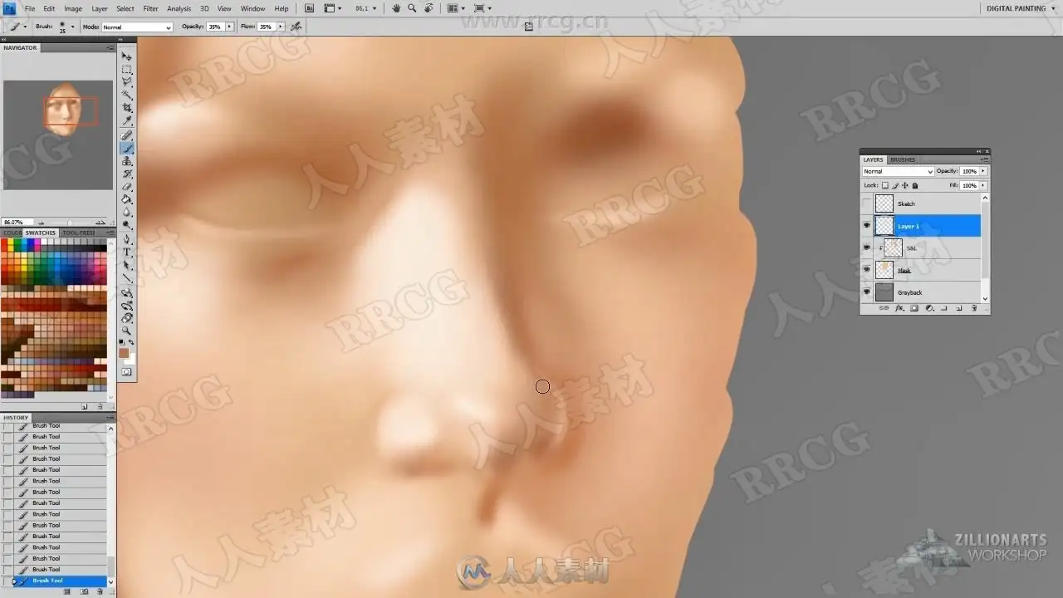Hide Layer 1 visibility
This screenshot has height=598, width=1063.
pyautogui.click(x=867, y=226)
